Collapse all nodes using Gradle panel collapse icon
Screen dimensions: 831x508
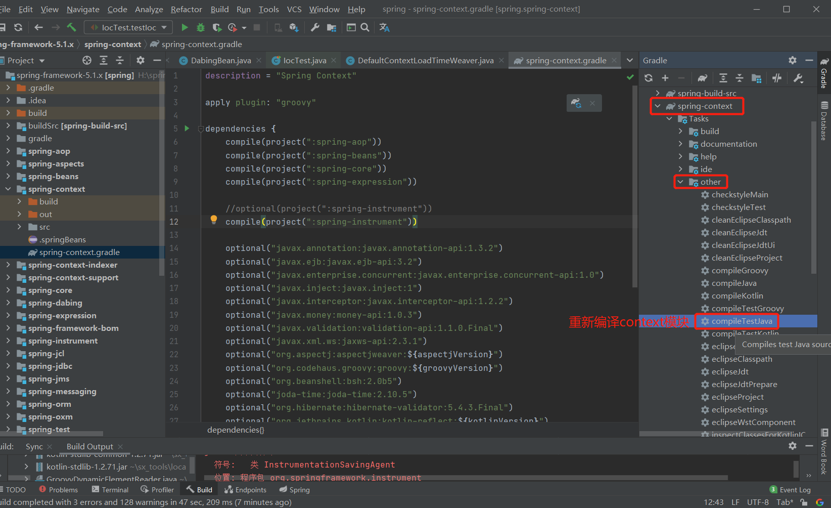pos(740,78)
